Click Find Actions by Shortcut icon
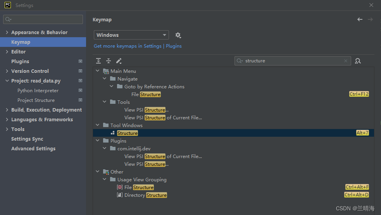This screenshot has height=215, width=381. [358, 61]
